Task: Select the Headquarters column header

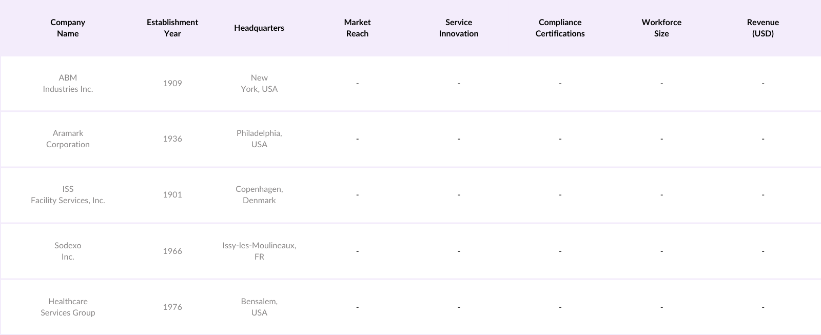Action: [259, 28]
